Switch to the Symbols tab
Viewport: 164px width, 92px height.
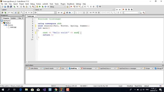[13, 18]
